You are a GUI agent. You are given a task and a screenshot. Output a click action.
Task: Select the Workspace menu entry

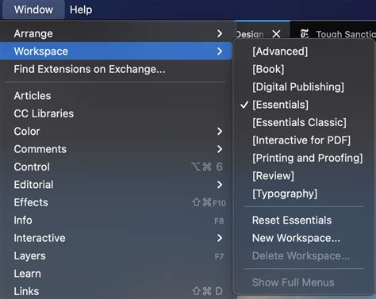click(116, 52)
